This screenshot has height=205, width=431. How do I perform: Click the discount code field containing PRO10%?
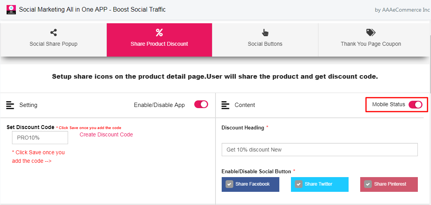(40, 138)
